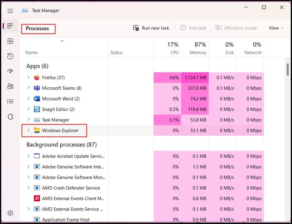Click the Microsoft Word app icon
This screenshot has height=224, width=292.
[37, 99]
